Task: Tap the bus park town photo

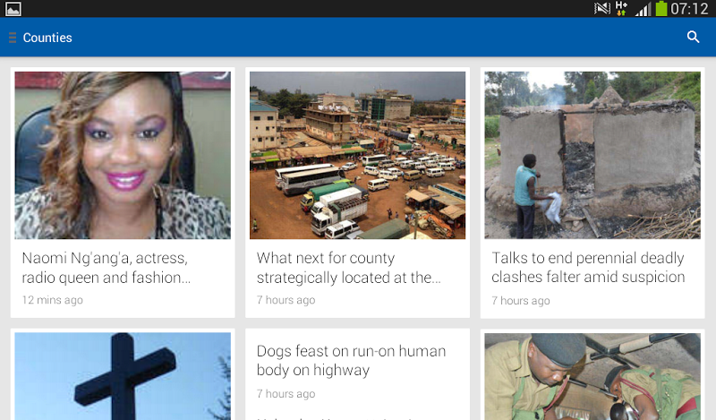Action: click(x=357, y=156)
